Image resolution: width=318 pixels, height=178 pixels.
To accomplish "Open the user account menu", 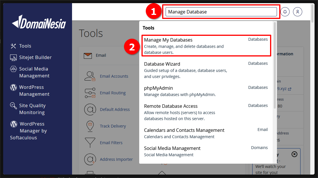I will 298,12.
